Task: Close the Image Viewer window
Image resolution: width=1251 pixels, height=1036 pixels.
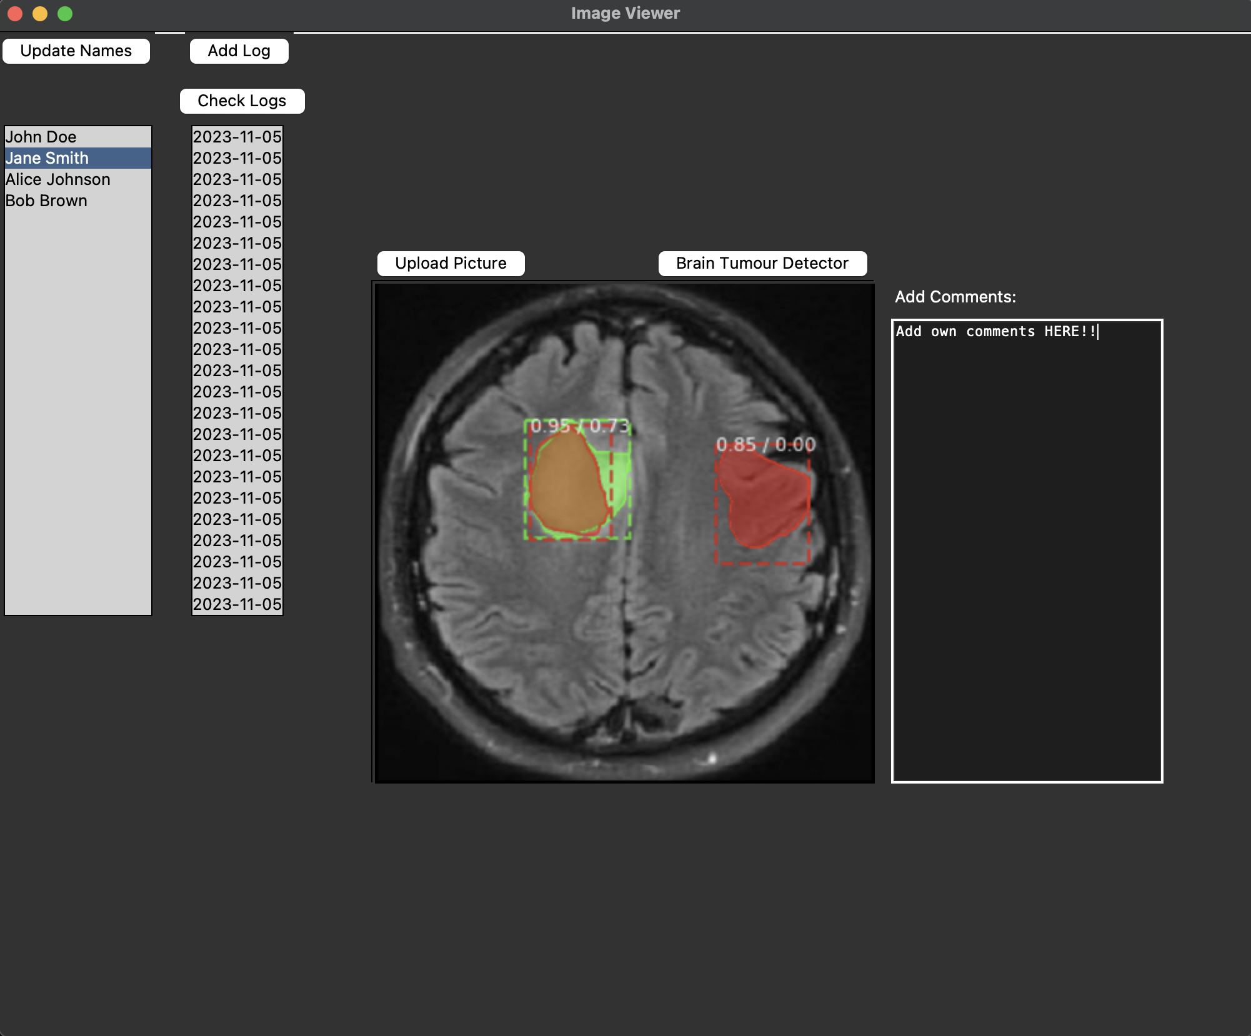Action: tap(15, 14)
